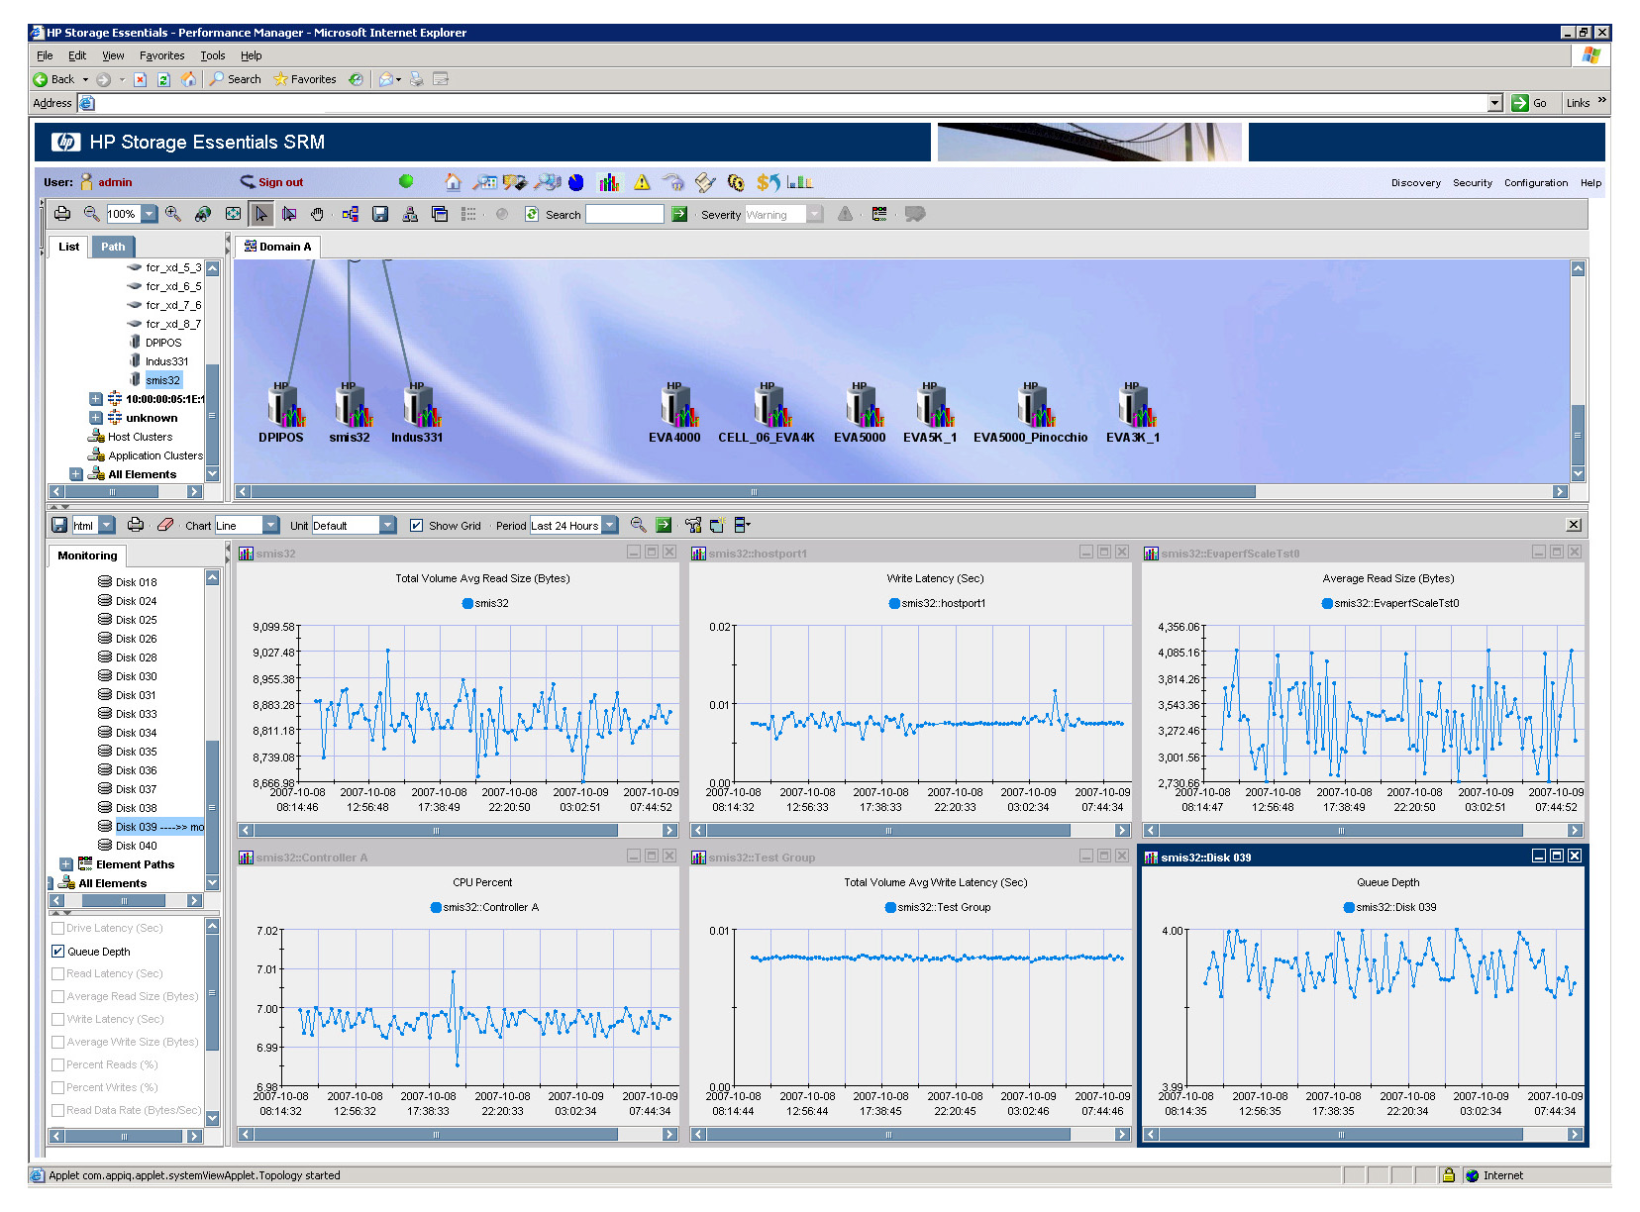Open the File menu
Viewport: 1640px width, 1212px height.
(45, 55)
